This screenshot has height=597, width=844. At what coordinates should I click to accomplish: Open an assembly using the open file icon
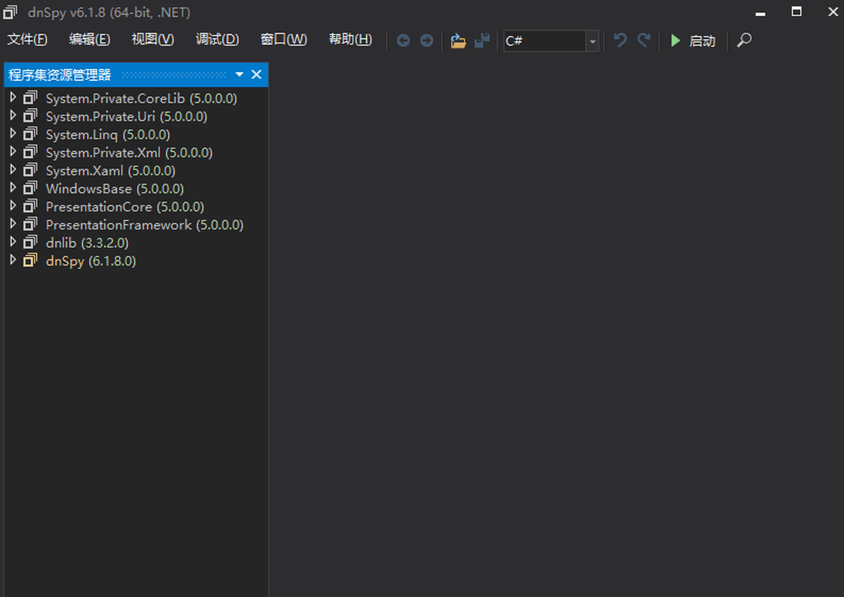[x=458, y=41]
